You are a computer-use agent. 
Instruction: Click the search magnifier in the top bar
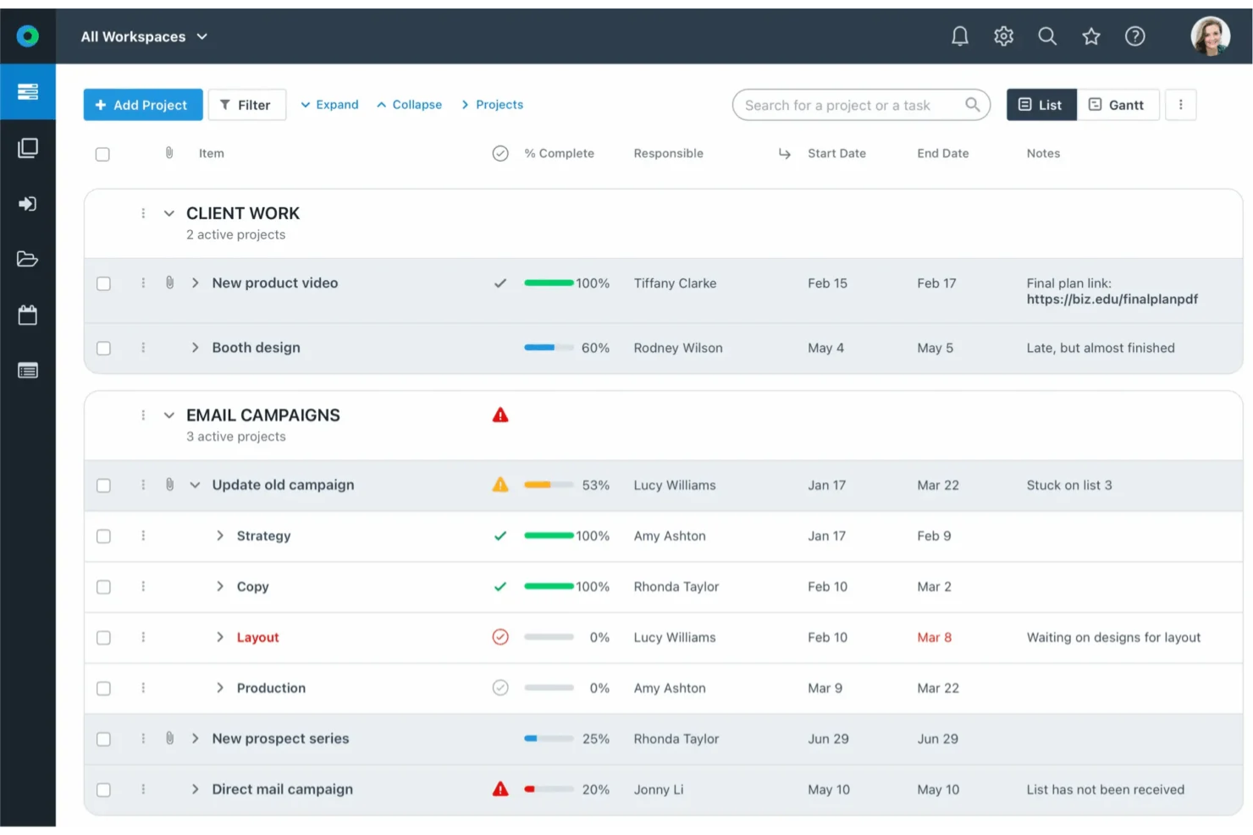1047,36
